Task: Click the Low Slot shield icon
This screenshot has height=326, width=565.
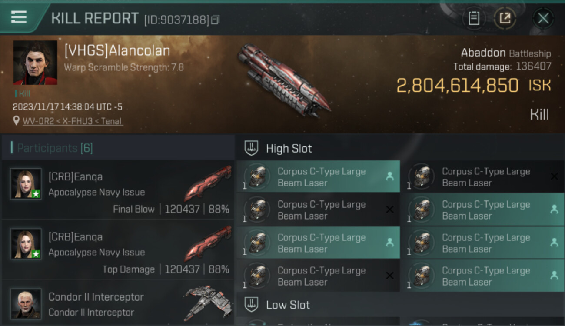Action: coord(251,305)
